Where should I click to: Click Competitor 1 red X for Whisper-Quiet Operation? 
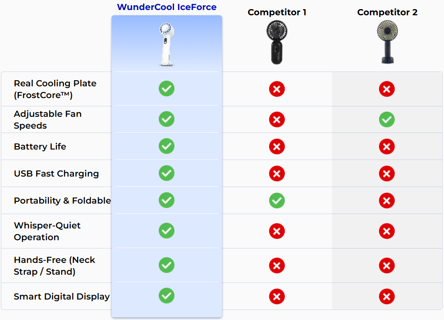[x=277, y=231]
